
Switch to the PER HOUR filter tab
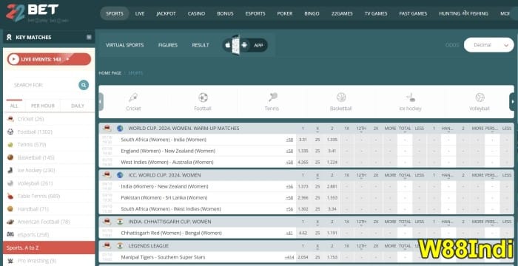43,106
